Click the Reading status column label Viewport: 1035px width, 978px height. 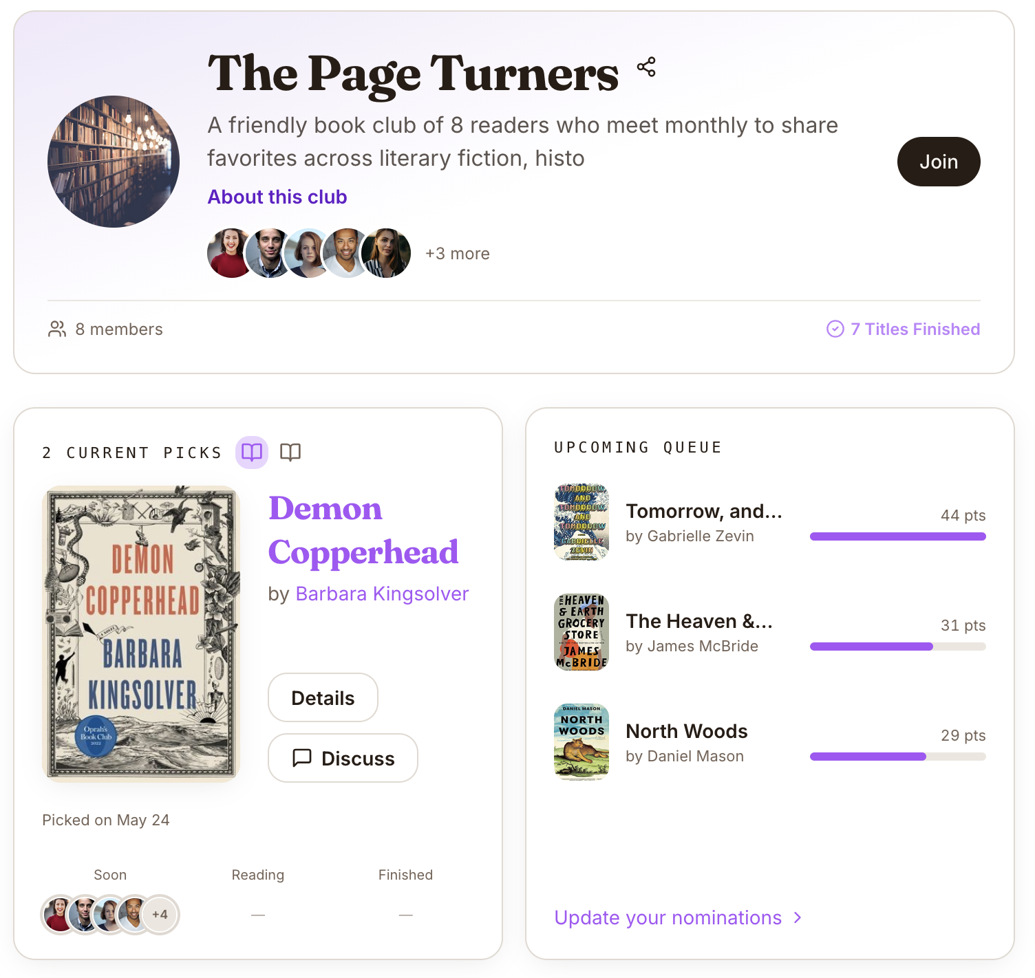pos(258,875)
